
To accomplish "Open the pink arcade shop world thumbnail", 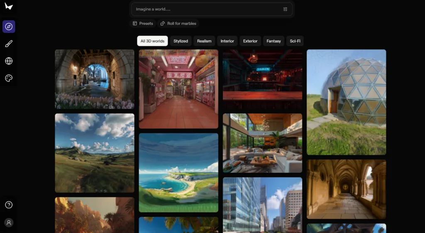I will pos(178,89).
